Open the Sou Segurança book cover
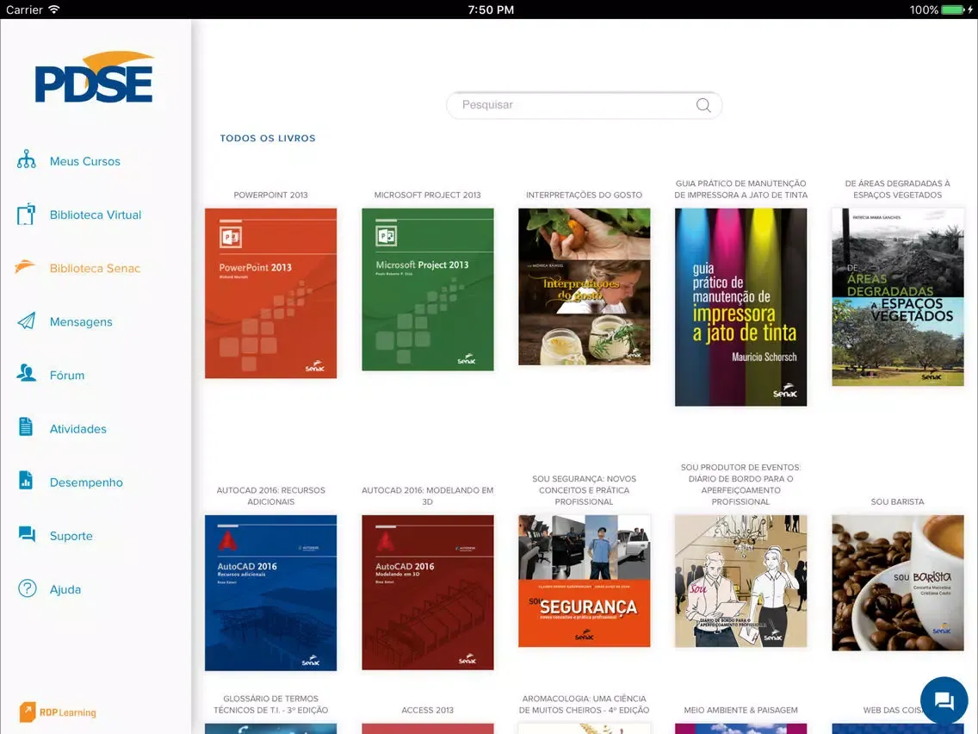 coord(584,581)
